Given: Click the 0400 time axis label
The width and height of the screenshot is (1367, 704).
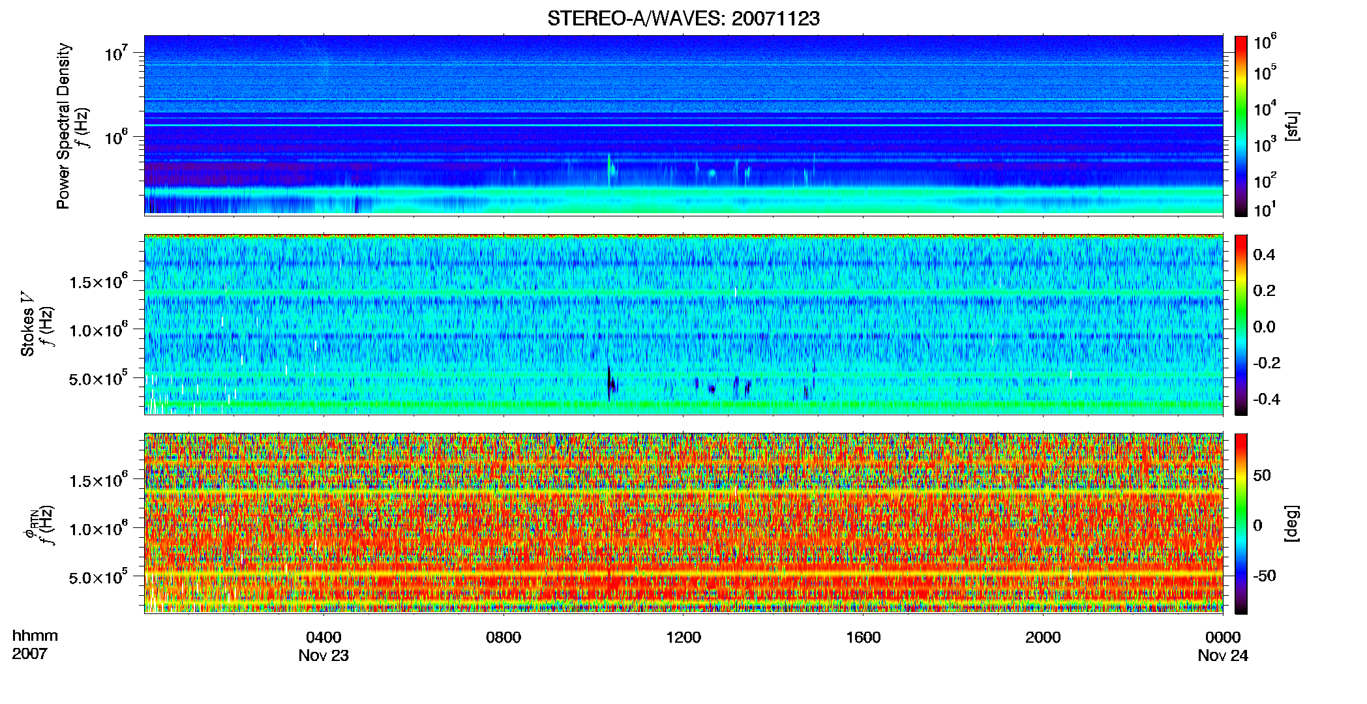Looking at the screenshot, I should click(x=323, y=638).
